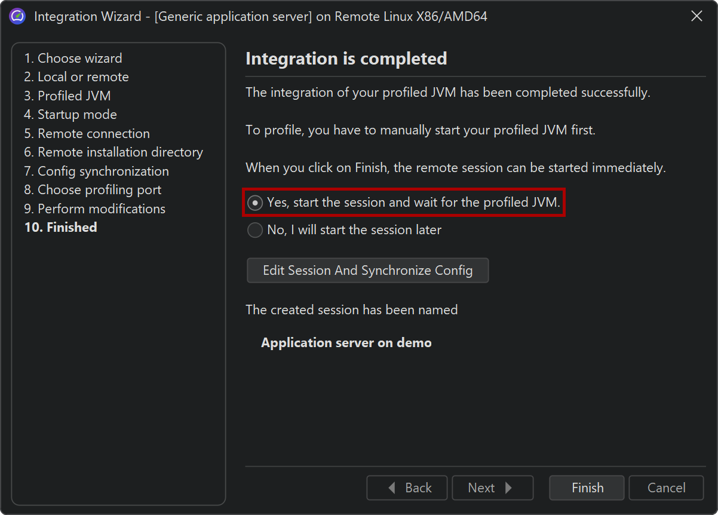The height and width of the screenshot is (515, 718).
Task: Click the JProfiler app icon in title bar
Action: [17, 17]
